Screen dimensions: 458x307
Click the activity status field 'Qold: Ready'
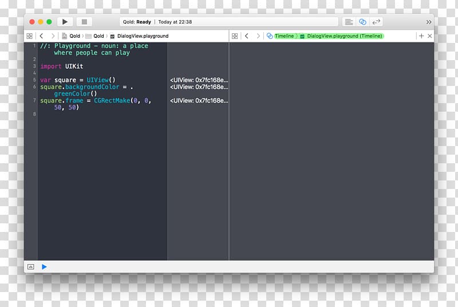228,22
